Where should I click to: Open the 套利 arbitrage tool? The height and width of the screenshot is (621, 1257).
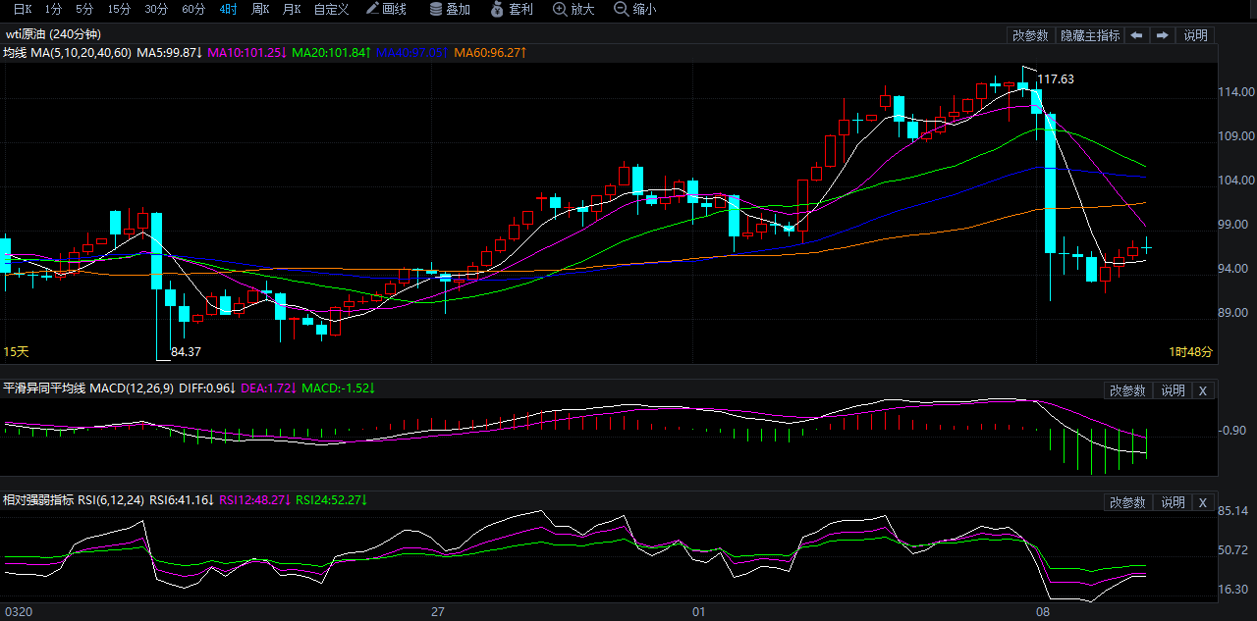tap(512, 9)
